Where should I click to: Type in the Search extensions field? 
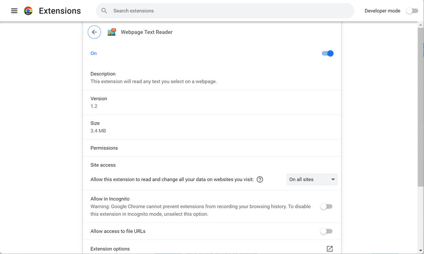coord(230,11)
